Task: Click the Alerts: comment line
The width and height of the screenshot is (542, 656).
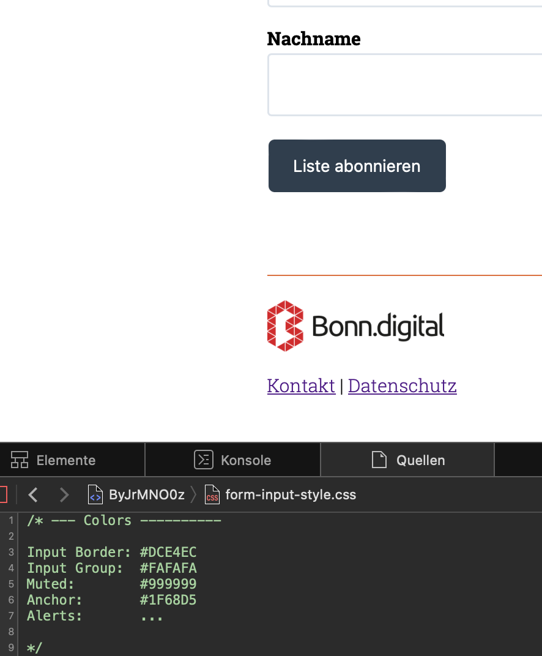Action: tap(95, 616)
